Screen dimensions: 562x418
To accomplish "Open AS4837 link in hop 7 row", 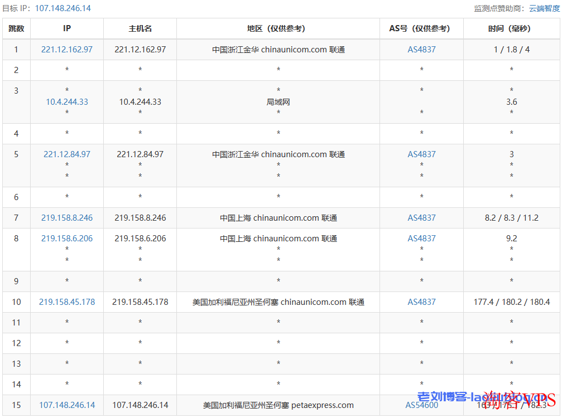I will tap(421, 217).
